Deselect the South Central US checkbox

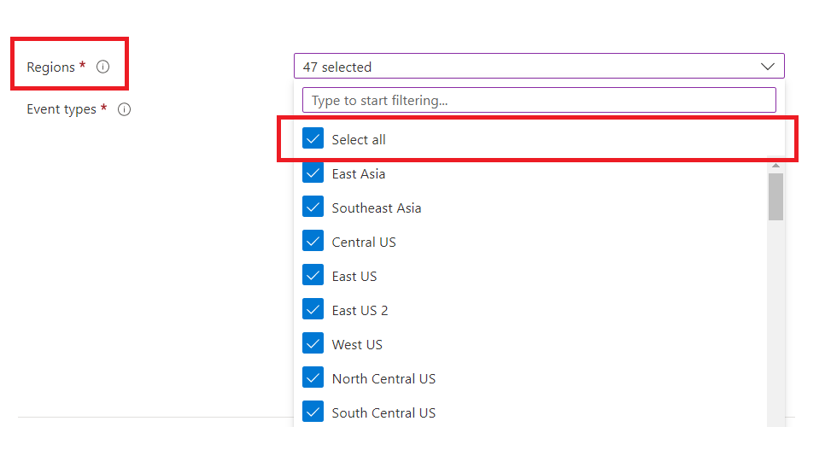[x=313, y=412]
